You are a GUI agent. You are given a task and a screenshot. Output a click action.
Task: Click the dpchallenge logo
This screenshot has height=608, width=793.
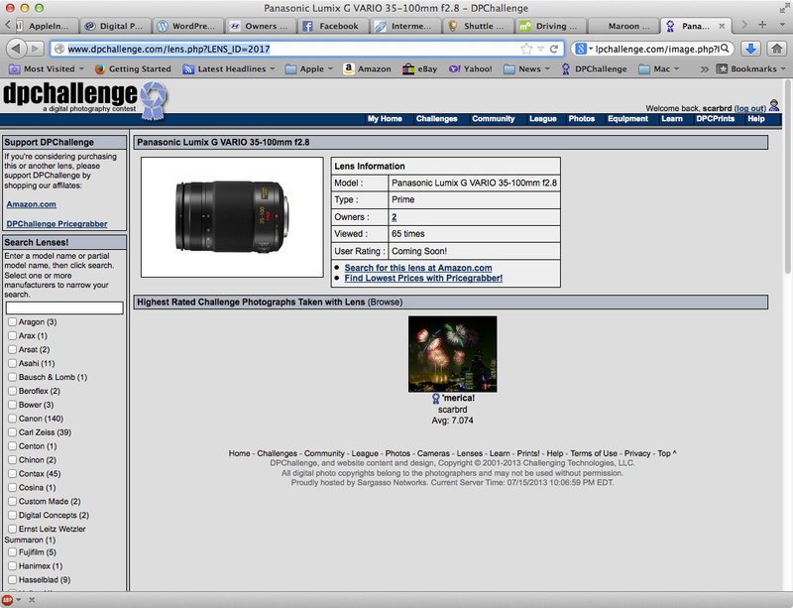click(85, 100)
